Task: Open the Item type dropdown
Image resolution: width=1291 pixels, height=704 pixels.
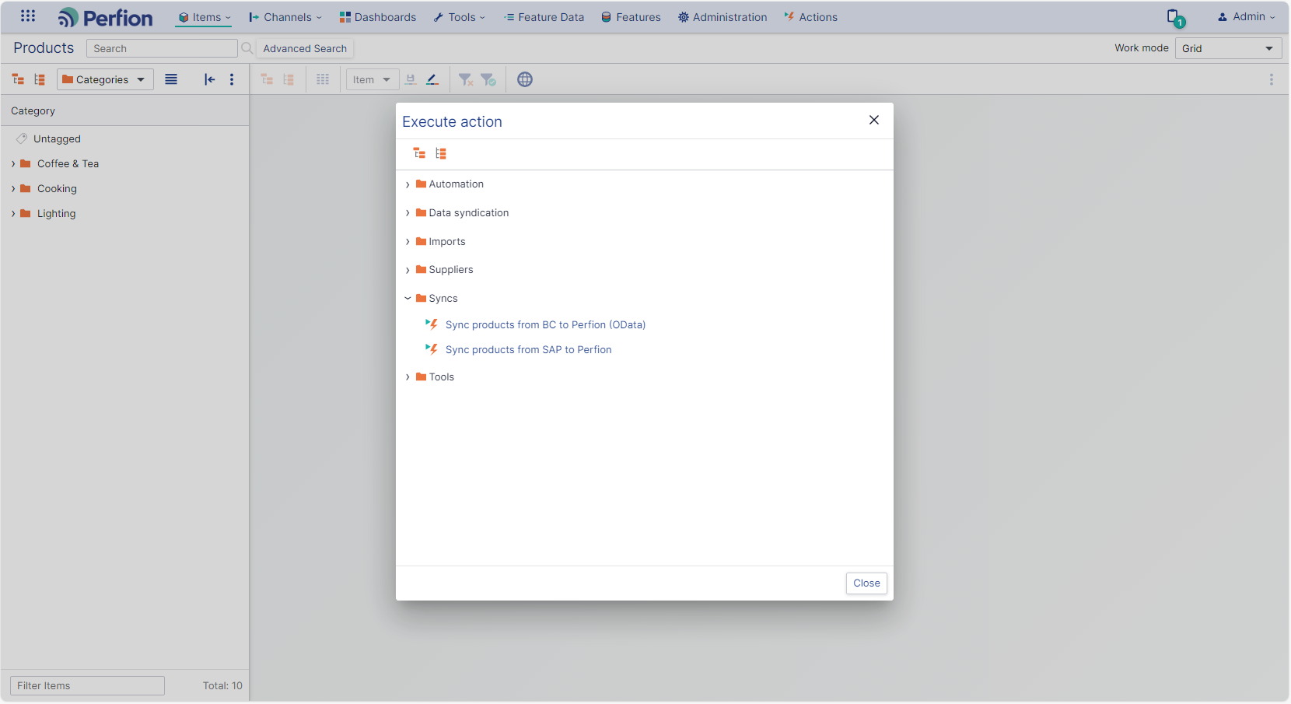Action: (373, 79)
